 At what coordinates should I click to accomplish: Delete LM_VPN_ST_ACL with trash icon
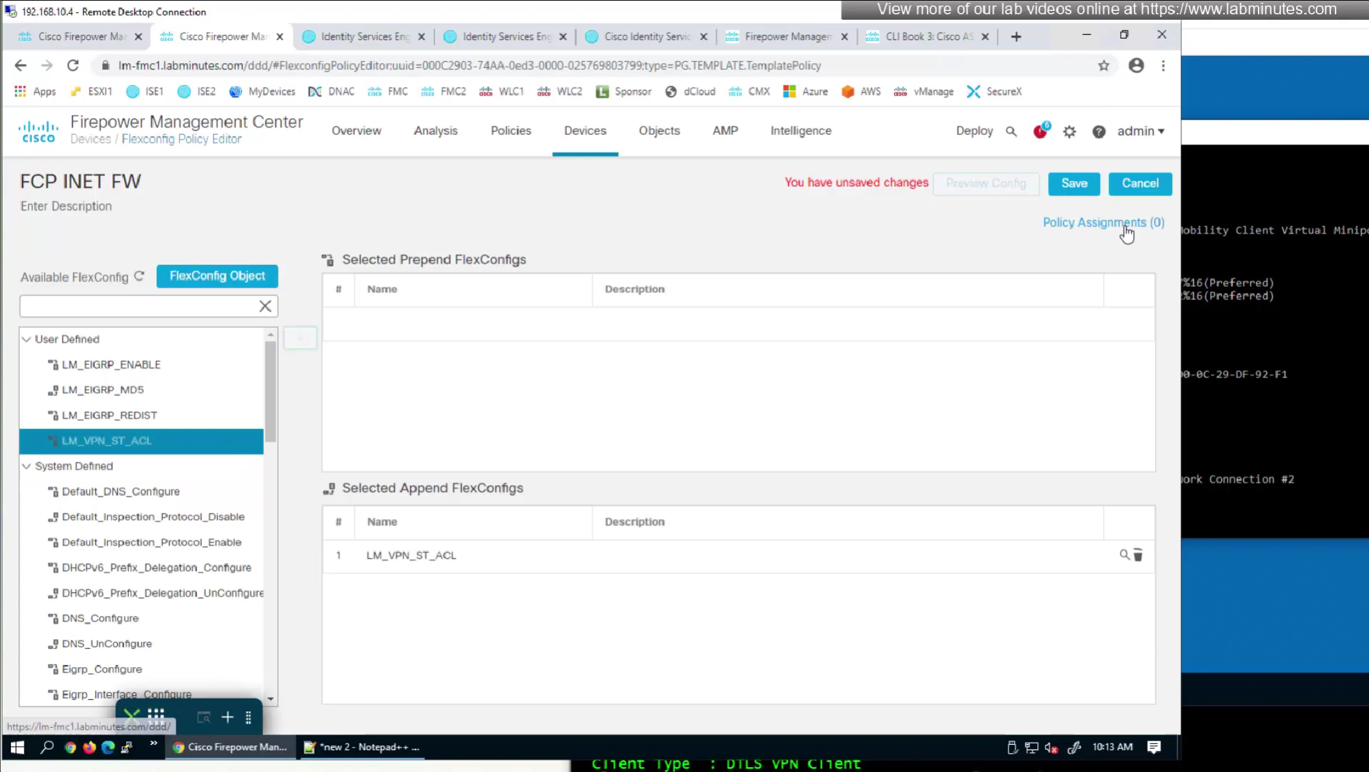[x=1138, y=555]
